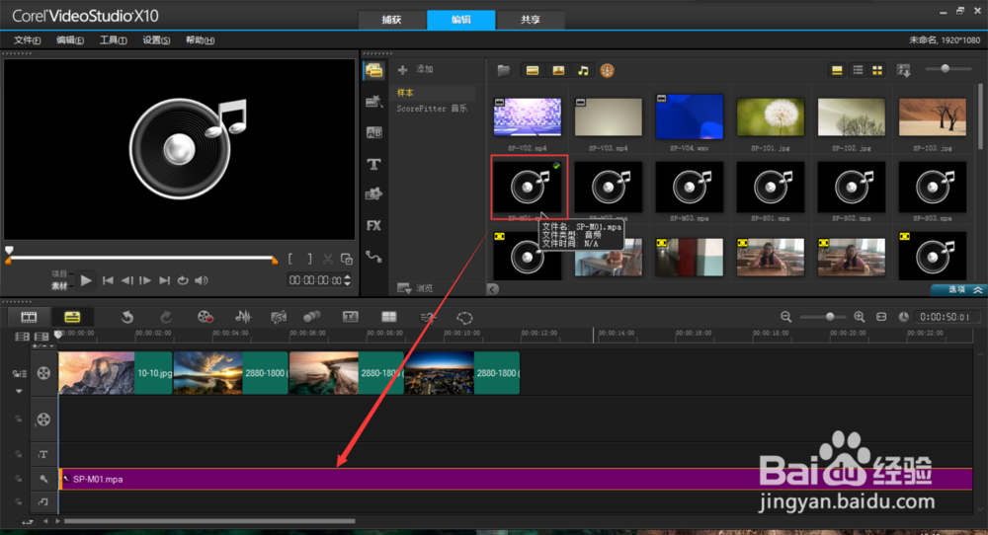This screenshot has width=988, height=535.
Task: Select the SP-I01.jpg dandelion thumbnail
Action: 770,117
